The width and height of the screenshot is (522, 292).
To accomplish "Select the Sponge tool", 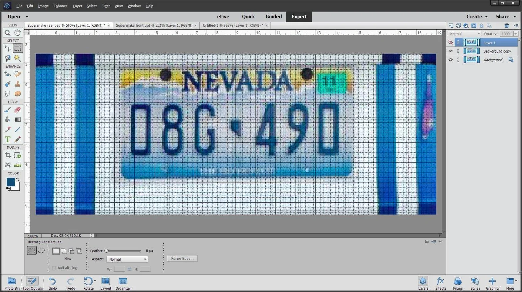I will (x=18, y=94).
